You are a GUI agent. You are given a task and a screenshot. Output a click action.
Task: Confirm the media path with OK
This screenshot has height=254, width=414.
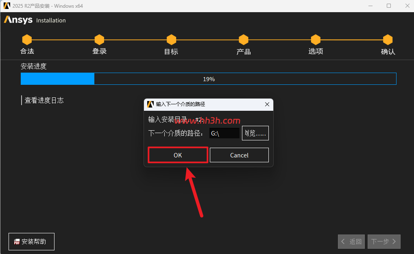(178, 155)
